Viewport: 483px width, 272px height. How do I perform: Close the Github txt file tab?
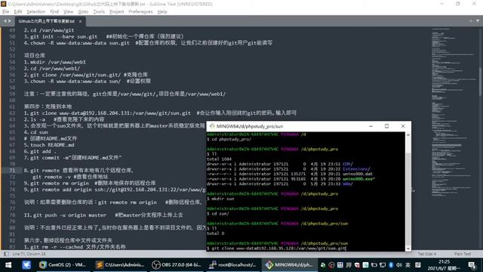coord(80,21)
